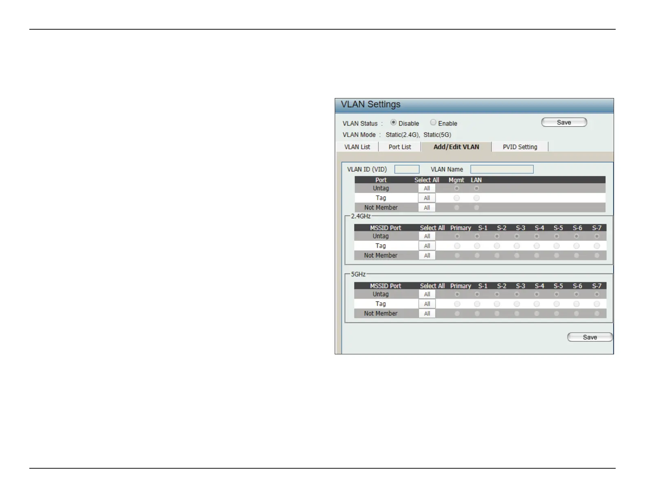Screen dimensions: 645x498
Task: Set the LAN port to Tag
Action: (x=476, y=198)
